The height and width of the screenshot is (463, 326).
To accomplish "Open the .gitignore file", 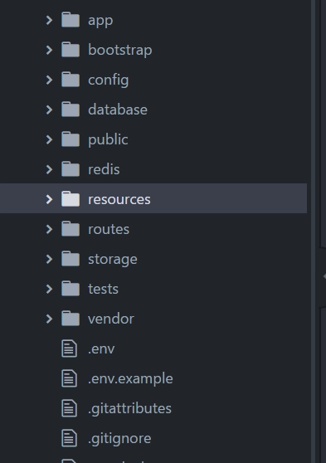I will click(153, 438).
